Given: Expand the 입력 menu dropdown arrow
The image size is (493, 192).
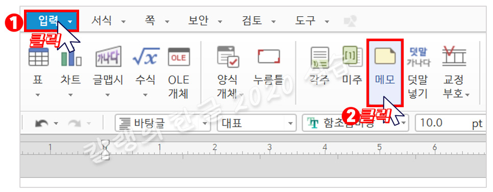Looking at the screenshot, I should coord(70,22).
